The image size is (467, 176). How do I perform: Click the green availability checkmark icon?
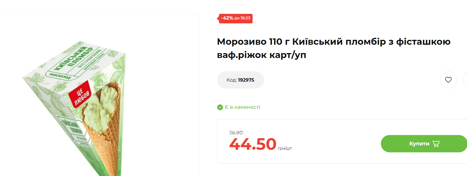(x=220, y=107)
